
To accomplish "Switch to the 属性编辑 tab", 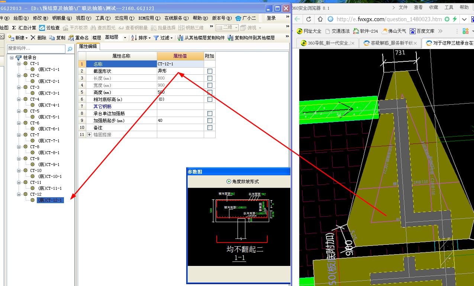I will pyautogui.click(x=88, y=46).
